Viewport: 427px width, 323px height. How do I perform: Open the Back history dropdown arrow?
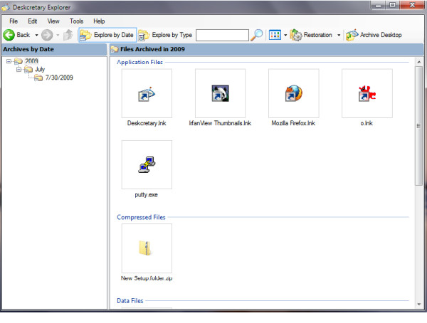pyautogui.click(x=36, y=35)
